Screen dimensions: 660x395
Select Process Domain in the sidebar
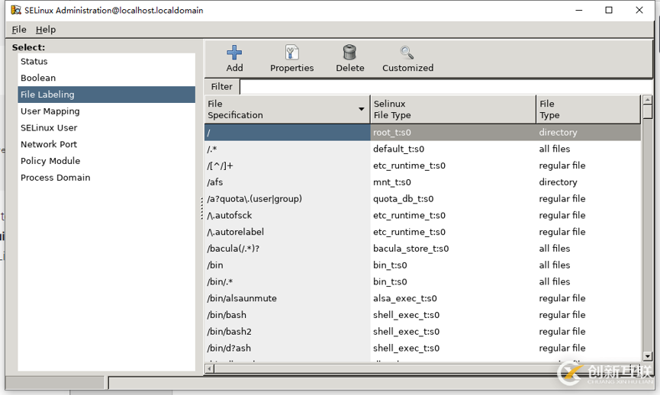tap(107, 178)
